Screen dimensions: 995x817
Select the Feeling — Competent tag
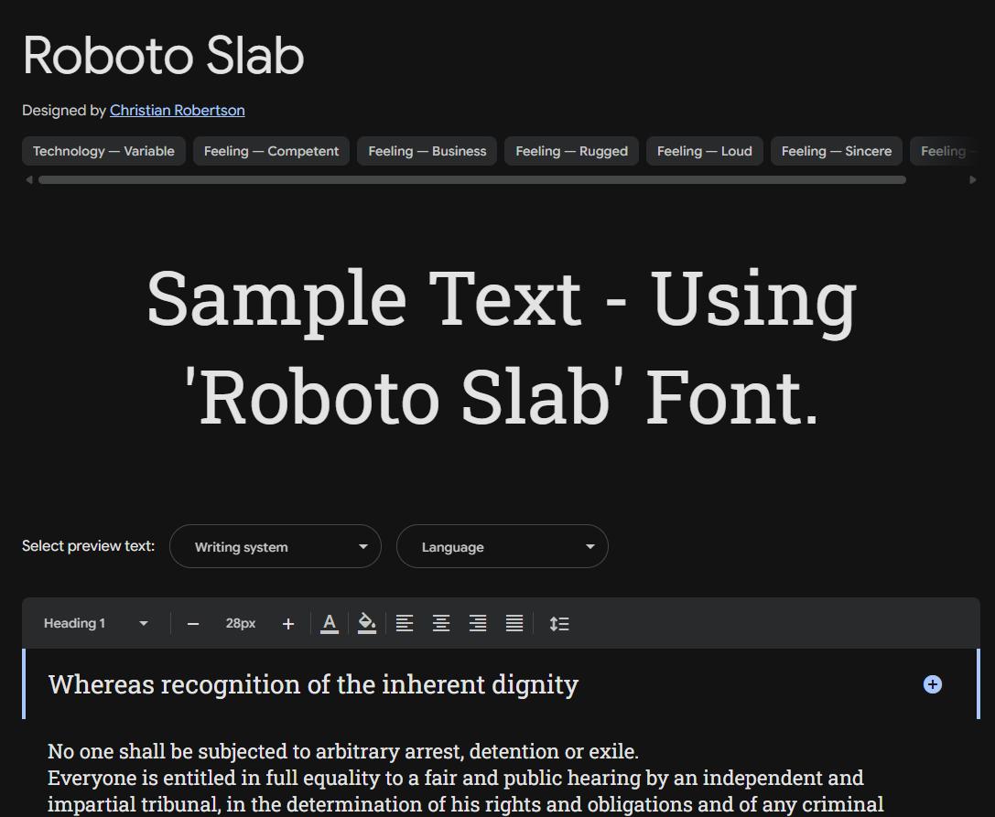click(271, 151)
